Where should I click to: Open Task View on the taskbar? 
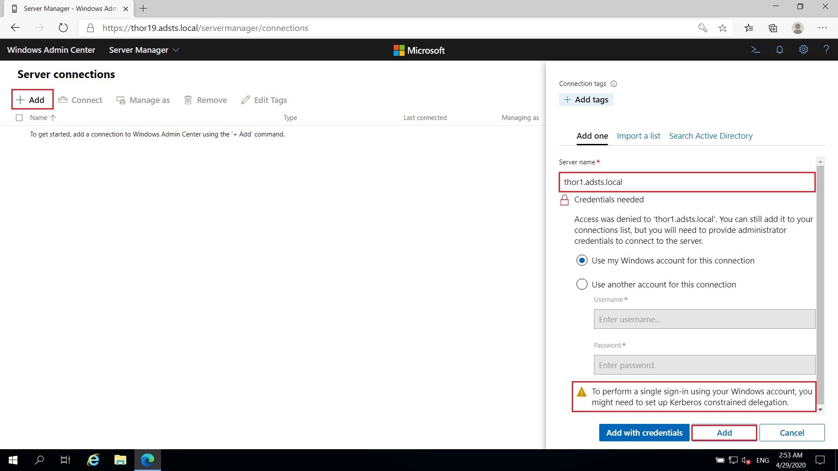click(65, 460)
